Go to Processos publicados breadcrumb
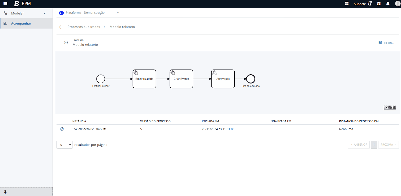 pyautogui.click(x=84, y=27)
